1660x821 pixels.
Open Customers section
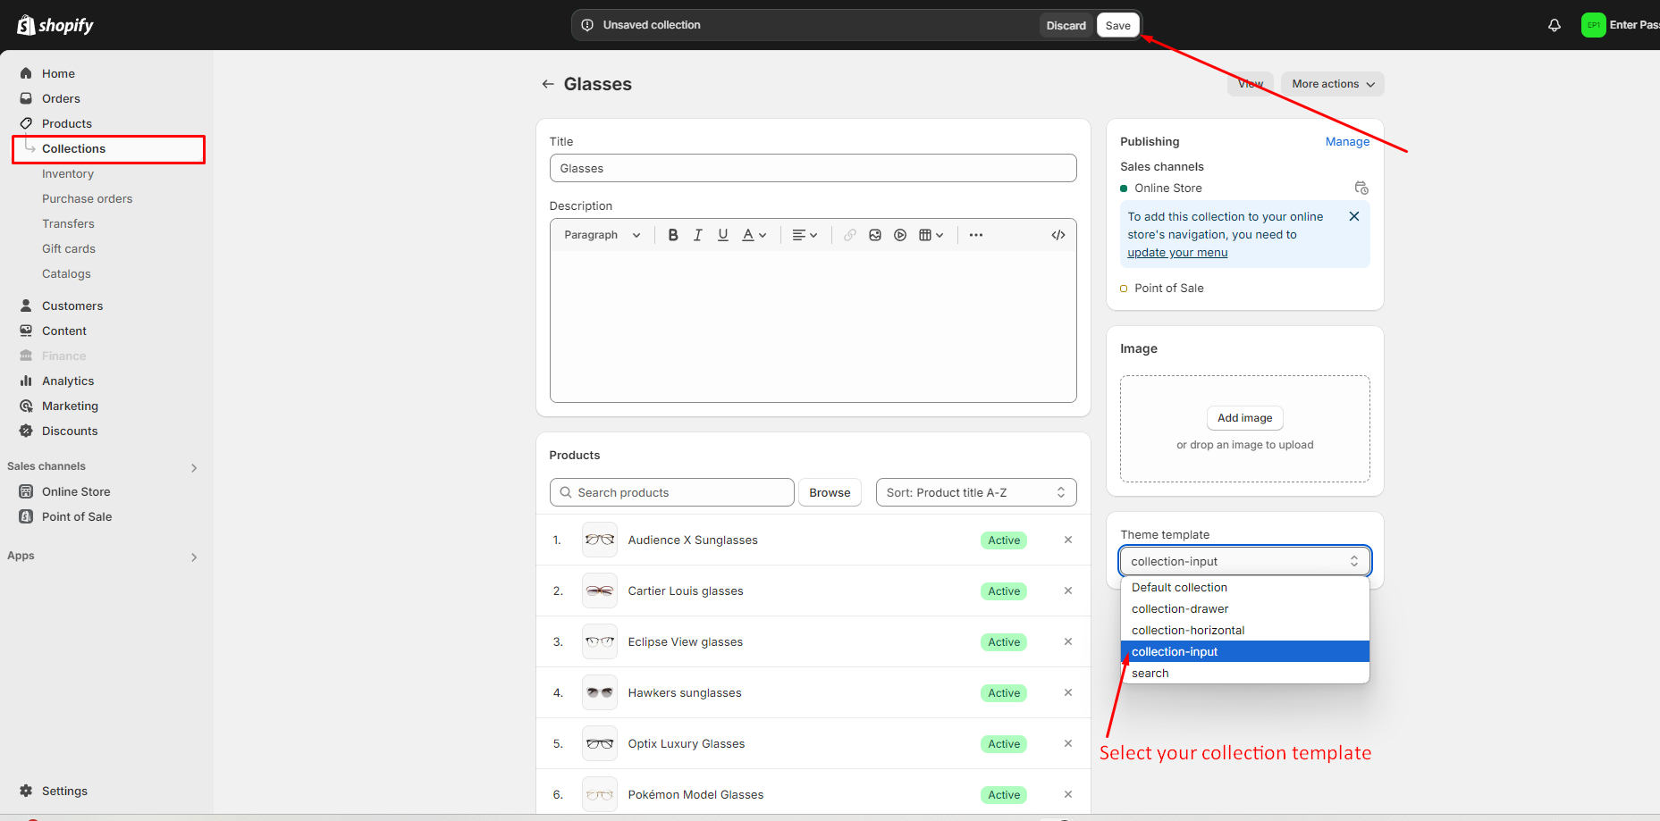pyautogui.click(x=72, y=306)
